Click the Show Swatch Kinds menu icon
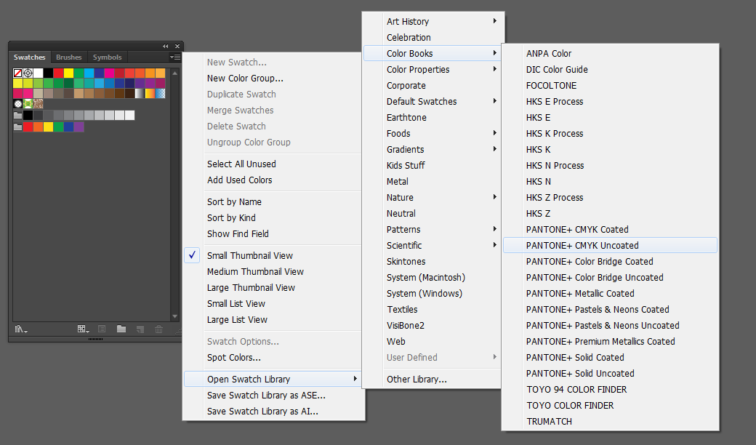Image resolution: width=756 pixels, height=445 pixels. [x=84, y=329]
